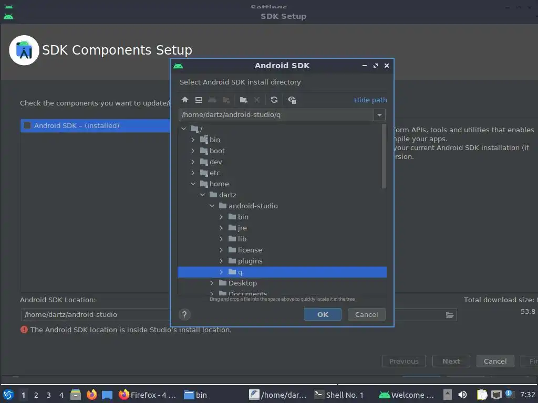Click the network tray icon

(496, 395)
